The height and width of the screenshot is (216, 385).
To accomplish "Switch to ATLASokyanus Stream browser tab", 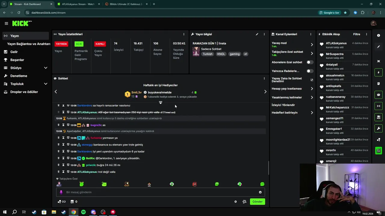I will click(x=78, y=4).
